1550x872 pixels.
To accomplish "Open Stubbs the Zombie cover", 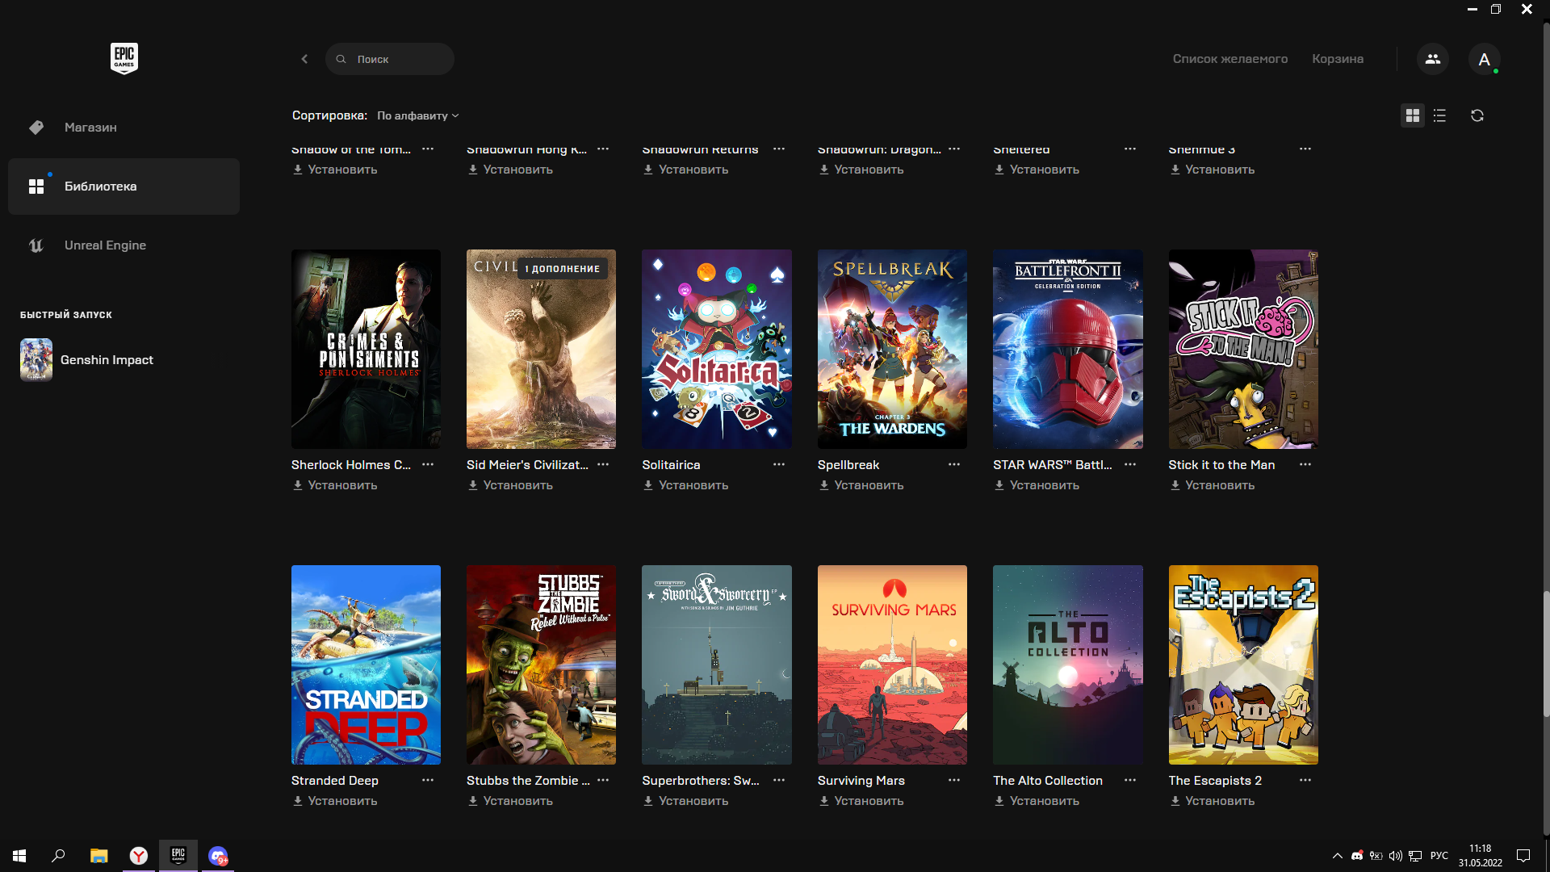I will (541, 664).
